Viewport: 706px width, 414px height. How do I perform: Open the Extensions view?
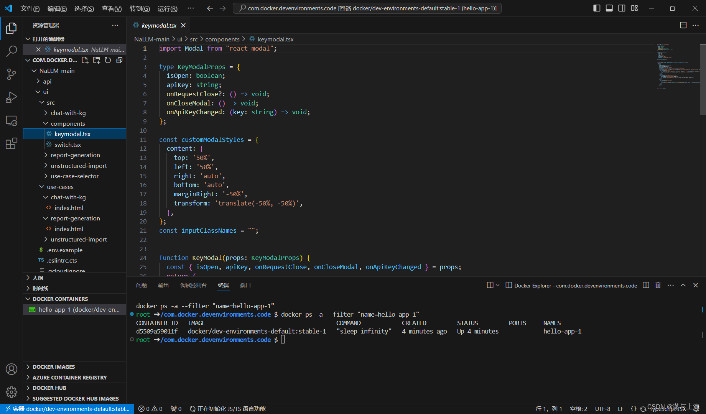tap(12, 144)
